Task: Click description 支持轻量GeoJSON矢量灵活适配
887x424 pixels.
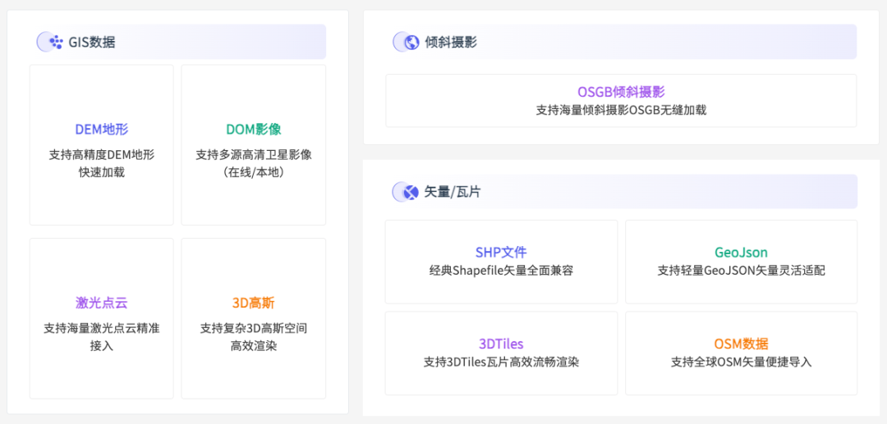Action: click(741, 271)
